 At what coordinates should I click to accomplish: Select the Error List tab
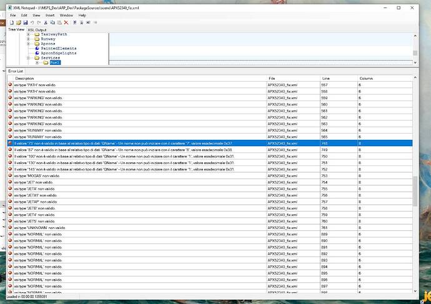click(16, 71)
